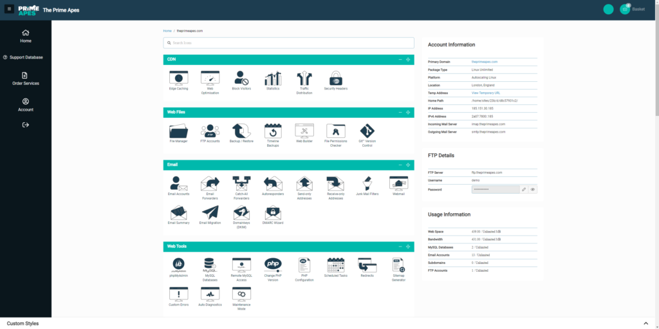Toggle the hamburger sidebar menu
Viewport: 659px width, 329px height.
[10, 9]
